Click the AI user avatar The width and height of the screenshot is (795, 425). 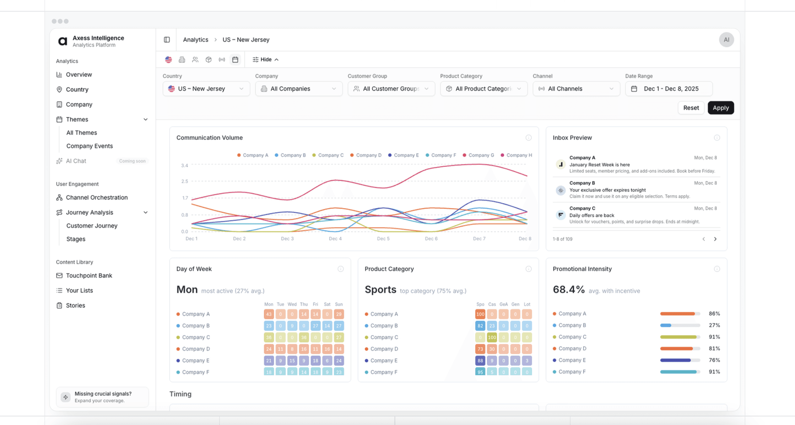[x=726, y=39]
